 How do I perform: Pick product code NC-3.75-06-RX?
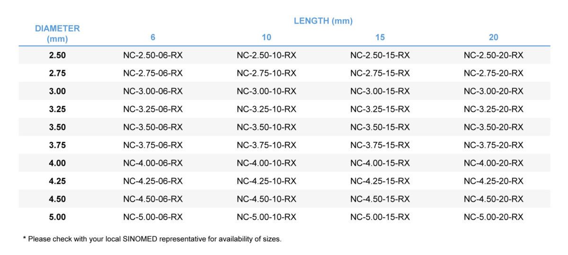153,145
